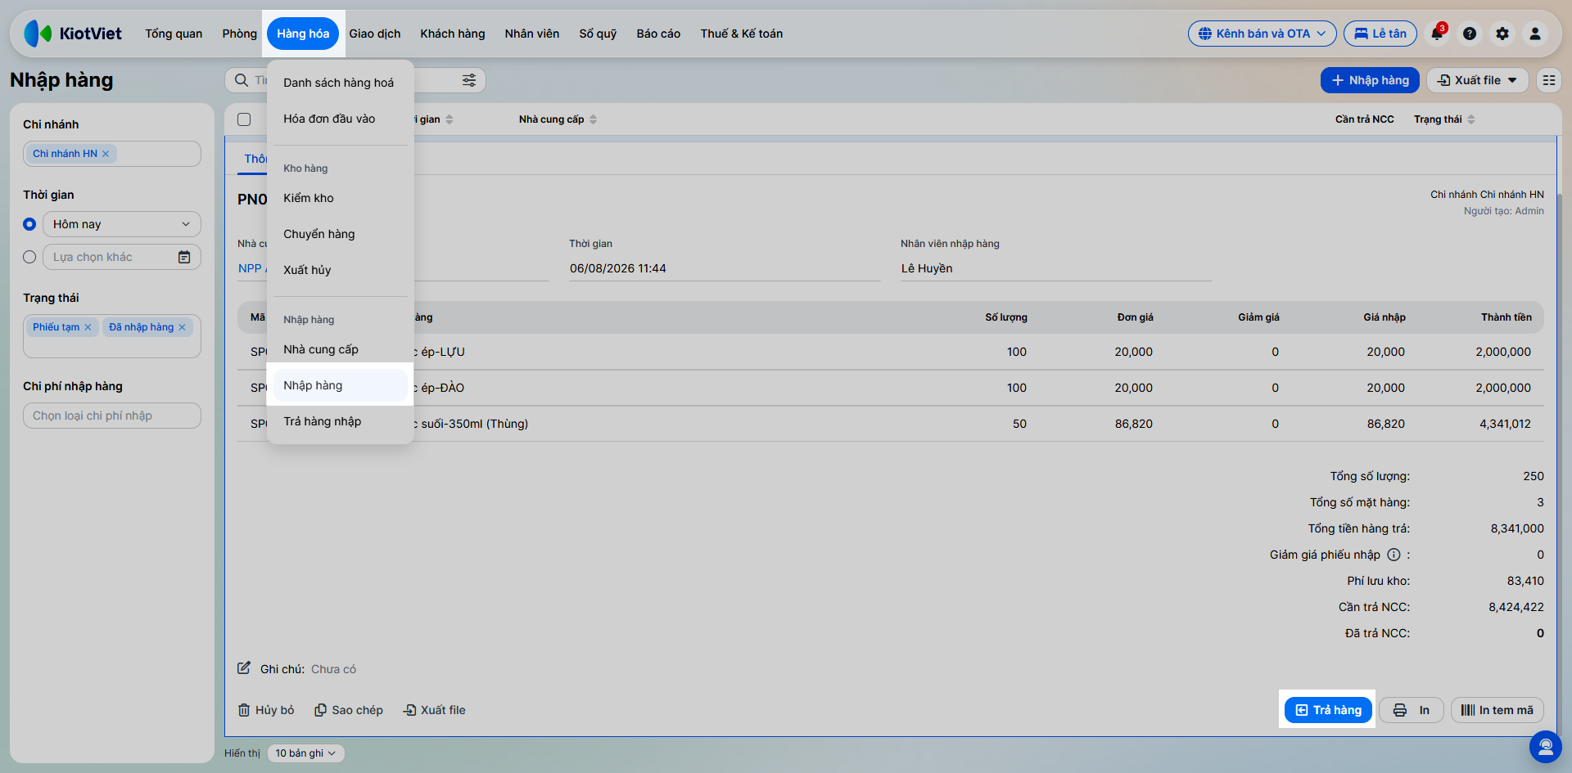
Task: Open the Thuế & Kế toán menu
Action: (742, 34)
